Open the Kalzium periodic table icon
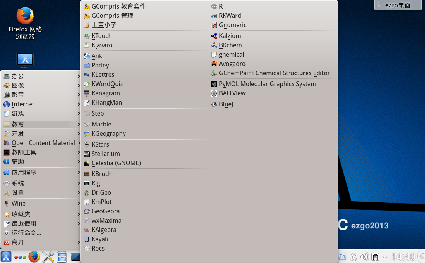This screenshot has width=425, height=263. pyautogui.click(x=214, y=36)
